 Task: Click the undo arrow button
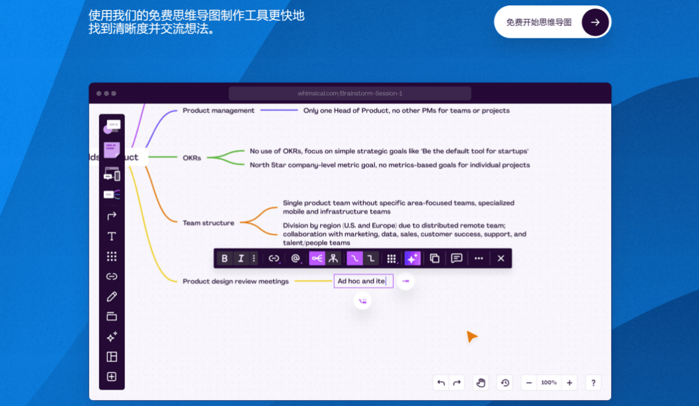pyautogui.click(x=441, y=383)
